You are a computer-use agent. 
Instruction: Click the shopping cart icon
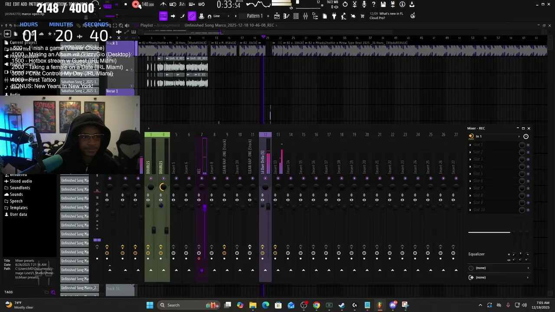click(x=362, y=16)
